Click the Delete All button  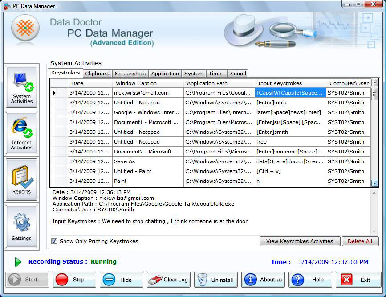(360, 241)
